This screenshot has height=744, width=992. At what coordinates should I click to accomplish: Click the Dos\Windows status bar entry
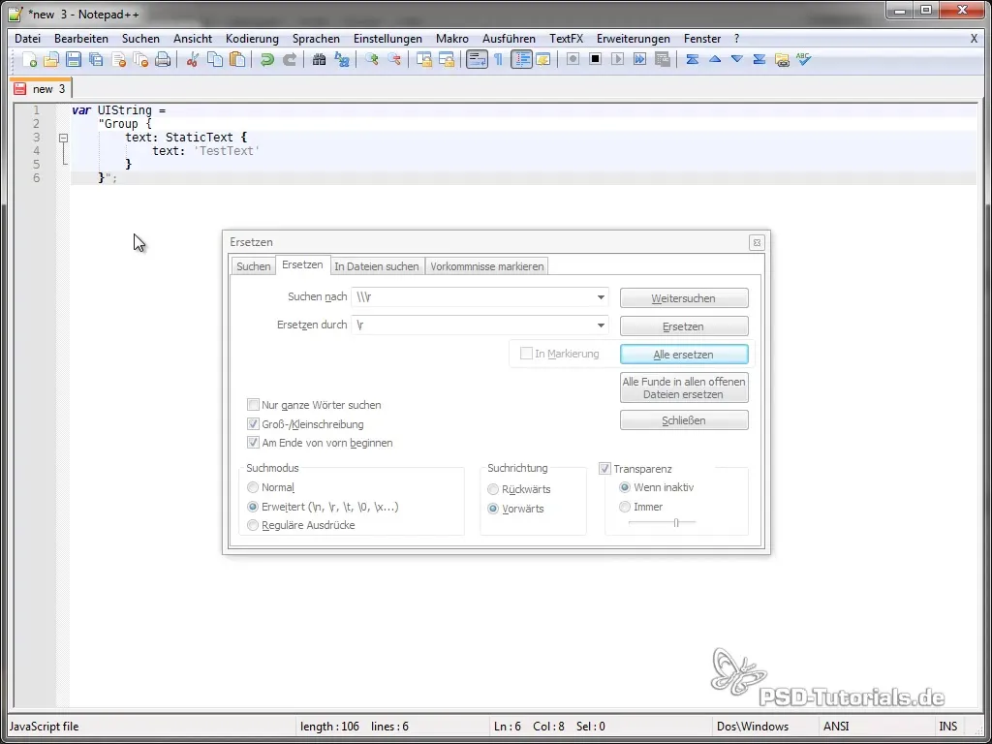point(753,727)
